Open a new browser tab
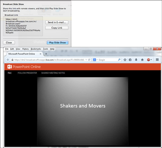162x148 pixels. click(x=46, y=54)
